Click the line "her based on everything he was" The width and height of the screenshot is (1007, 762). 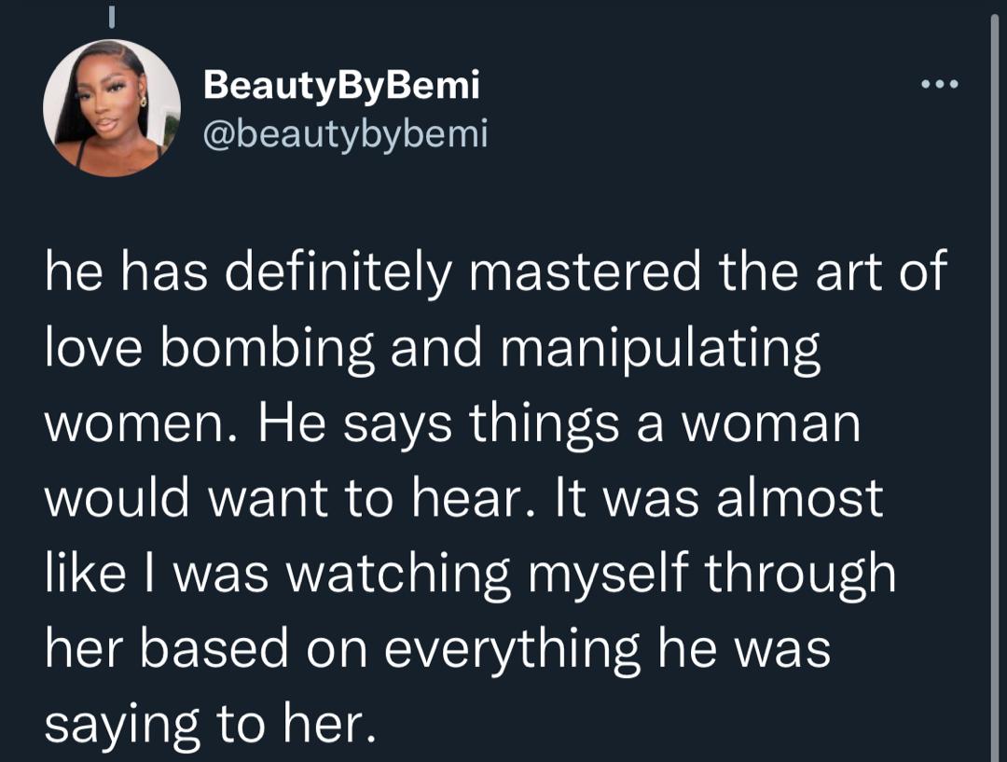(436, 648)
